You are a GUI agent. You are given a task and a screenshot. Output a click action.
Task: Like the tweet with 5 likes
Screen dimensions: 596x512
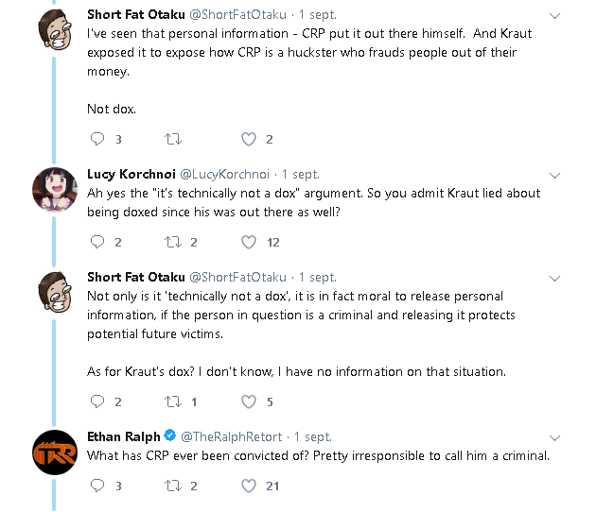(249, 401)
